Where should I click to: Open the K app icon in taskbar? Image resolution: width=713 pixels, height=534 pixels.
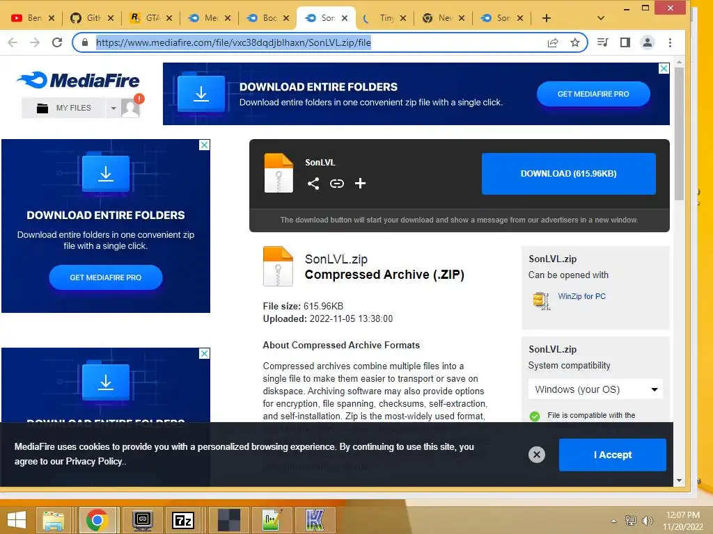[x=315, y=520]
